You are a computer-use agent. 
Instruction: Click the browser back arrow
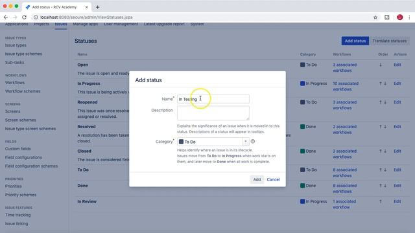(6, 17)
